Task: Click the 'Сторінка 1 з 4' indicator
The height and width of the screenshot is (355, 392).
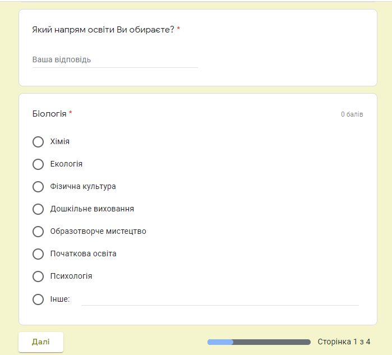Action: (x=344, y=342)
